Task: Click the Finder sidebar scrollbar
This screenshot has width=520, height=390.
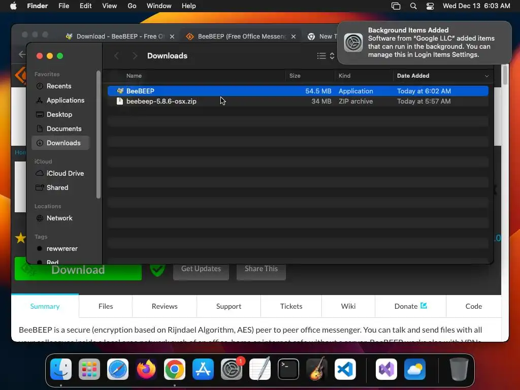Action: click(98, 134)
